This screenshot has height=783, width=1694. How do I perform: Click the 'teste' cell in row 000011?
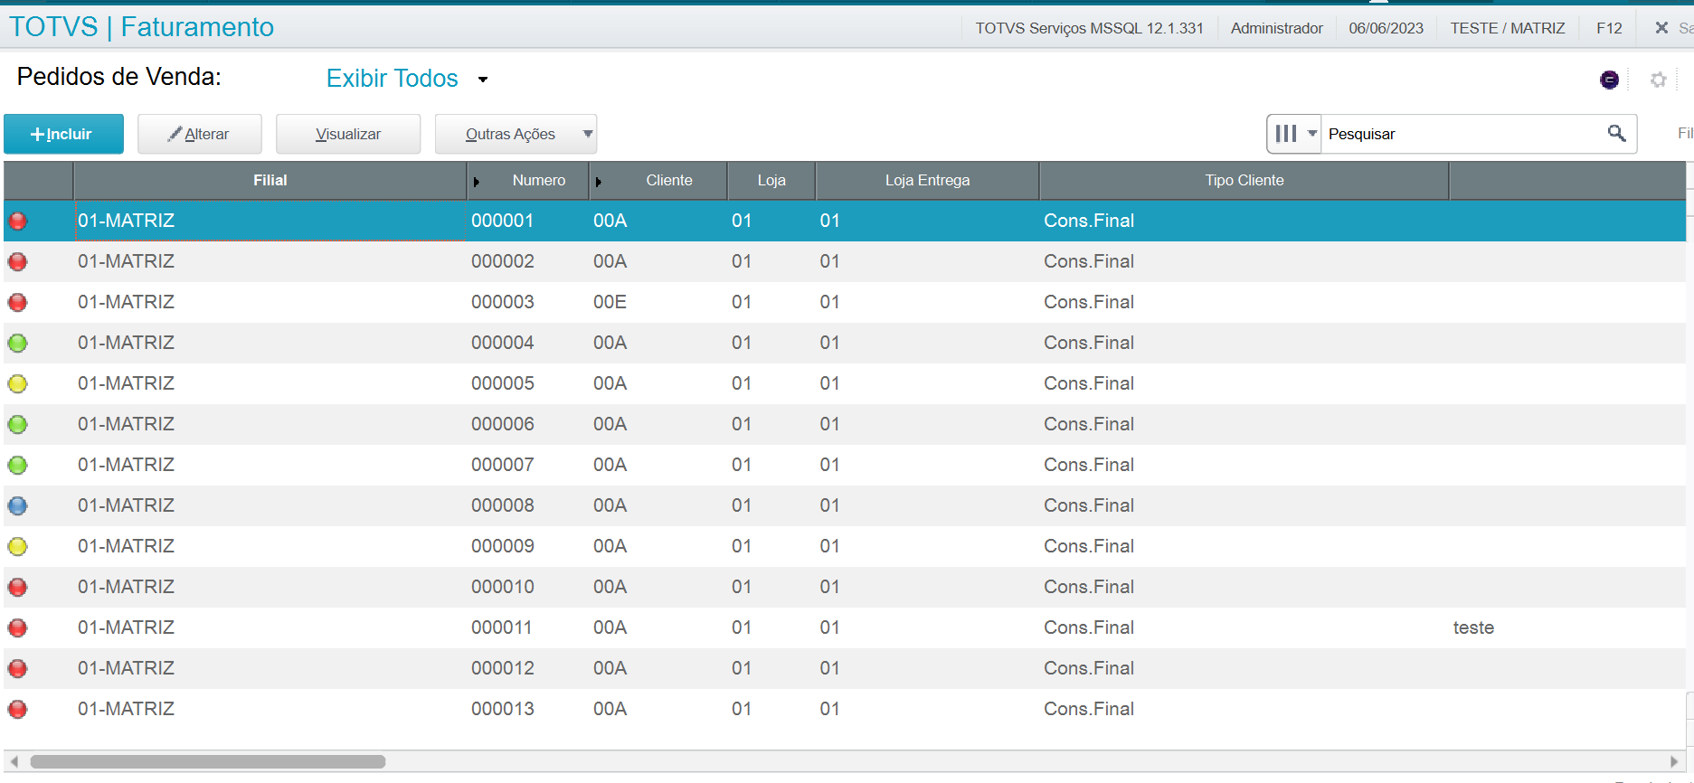click(1473, 627)
